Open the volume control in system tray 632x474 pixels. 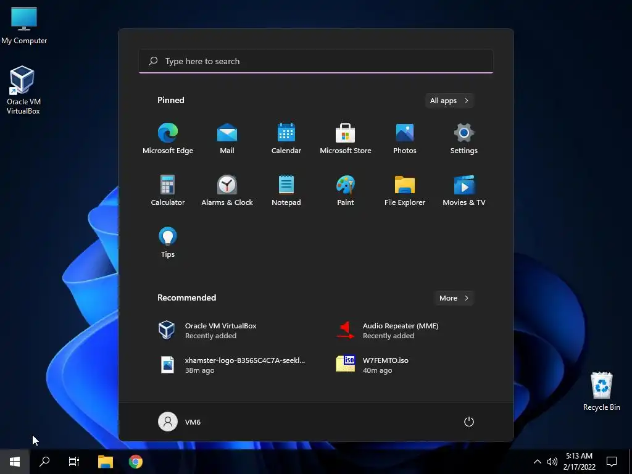click(552, 462)
